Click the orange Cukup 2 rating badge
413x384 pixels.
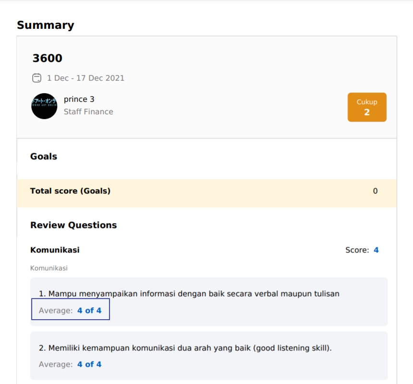(x=367, y=107)
